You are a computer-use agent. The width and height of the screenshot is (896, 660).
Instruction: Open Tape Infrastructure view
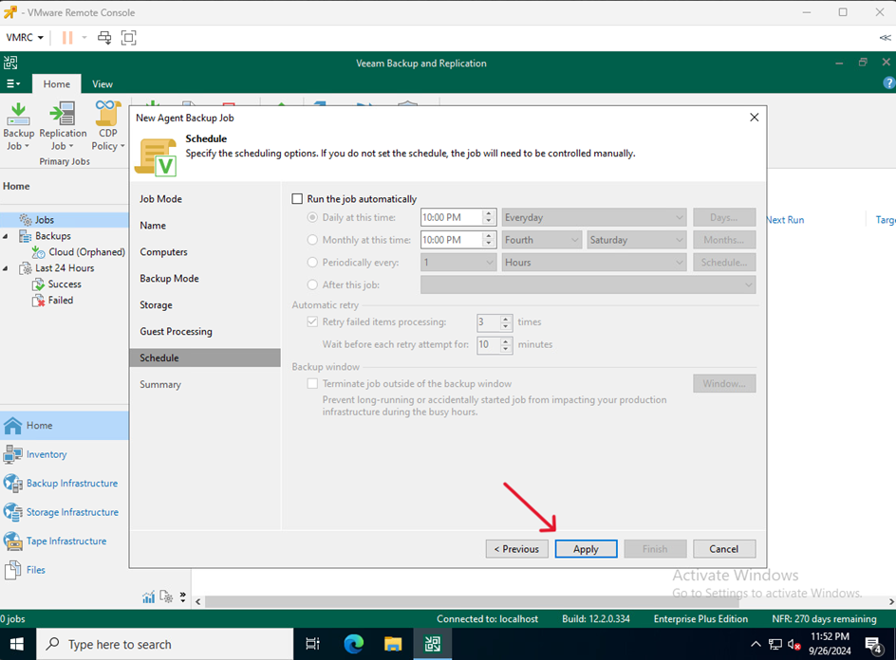tap(65, 541)
